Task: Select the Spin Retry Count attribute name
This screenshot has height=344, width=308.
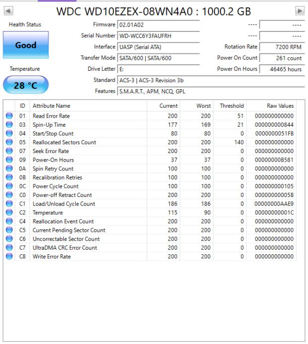Action: tap(53, 169)
